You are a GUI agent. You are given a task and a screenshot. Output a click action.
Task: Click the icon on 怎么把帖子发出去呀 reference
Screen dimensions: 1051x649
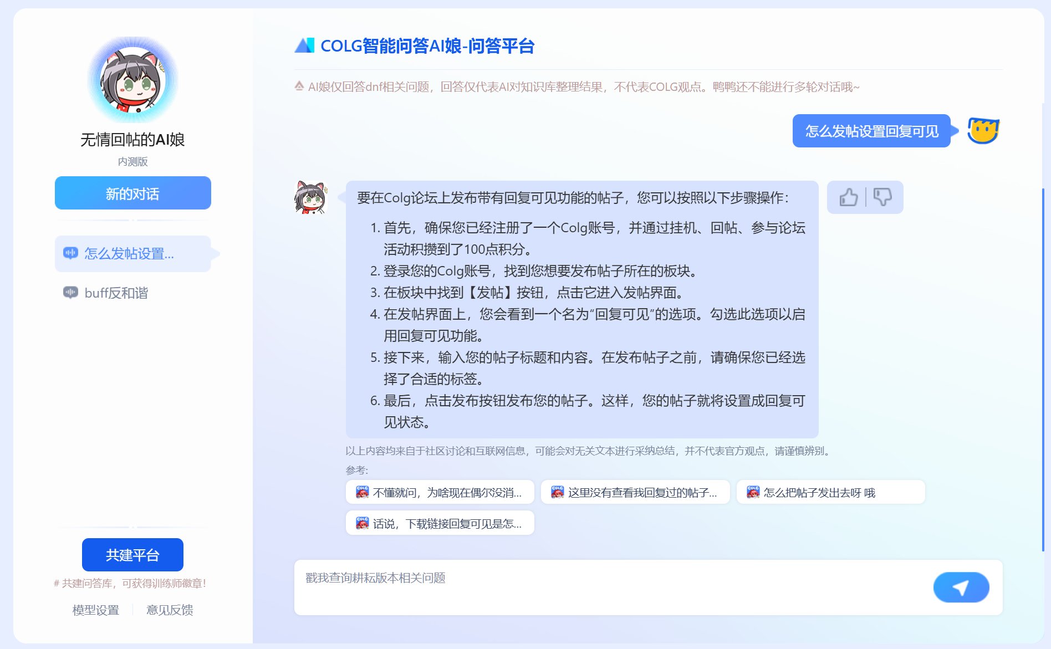point(753,492)
